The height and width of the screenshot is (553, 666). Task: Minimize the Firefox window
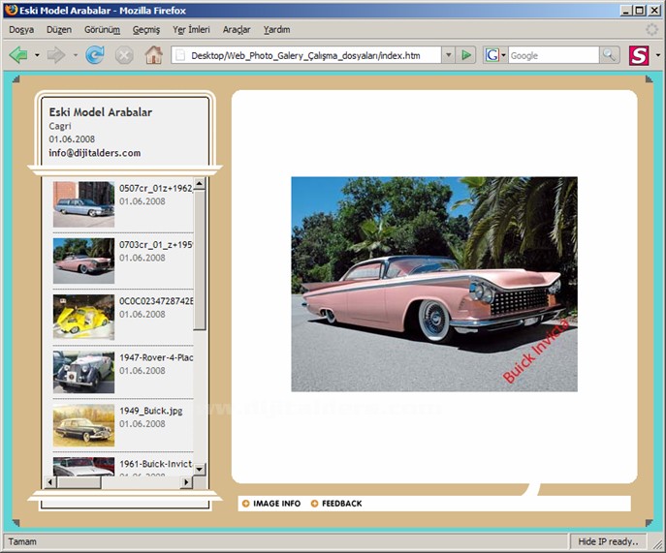pos(625,11)
